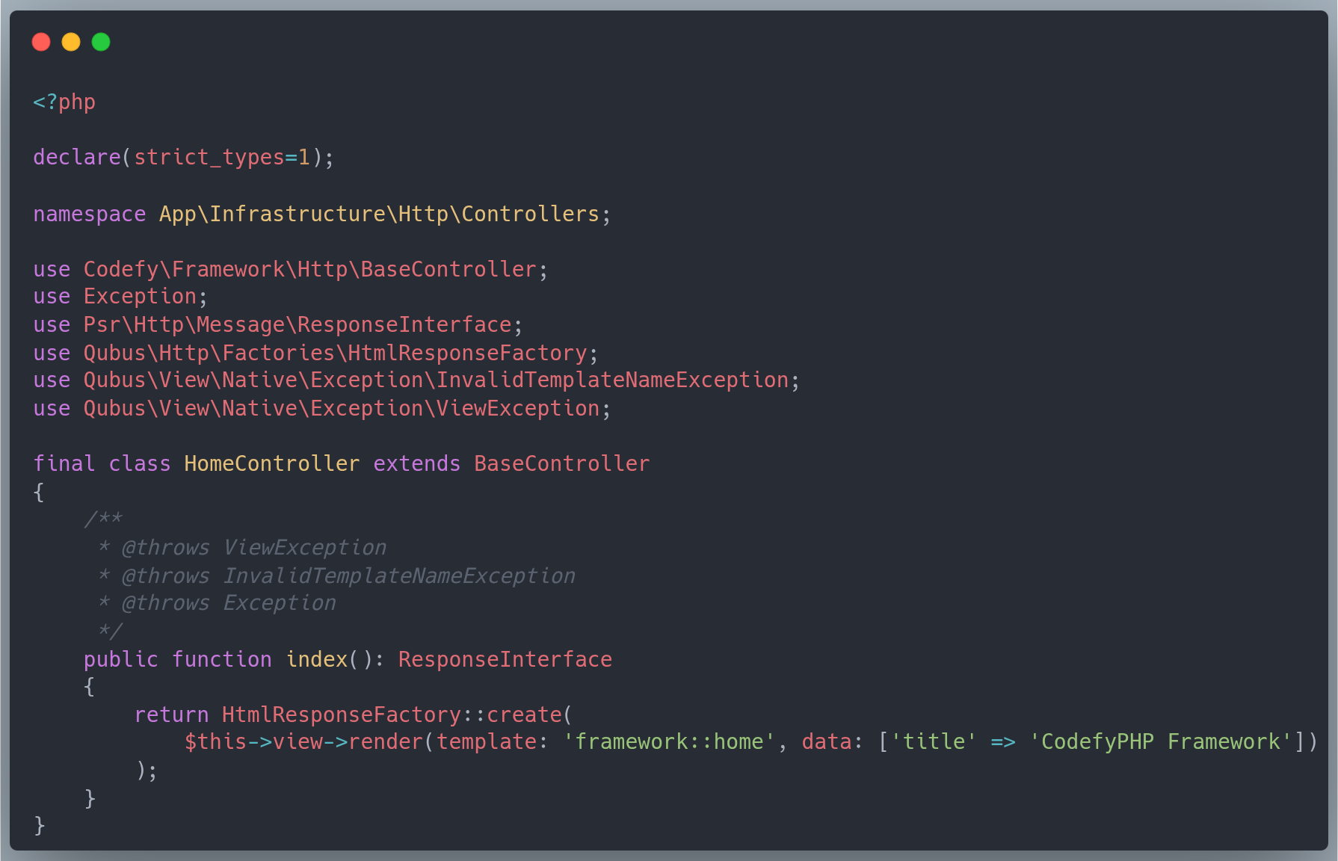
Task: Select the HomeController class name
Action: point(271,463)
